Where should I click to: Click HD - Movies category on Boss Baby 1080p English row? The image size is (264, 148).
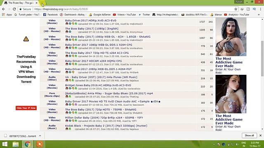[52, 31]
